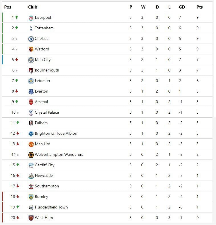
Task: Click the Pos column header
Action: (x=7, y=7)
